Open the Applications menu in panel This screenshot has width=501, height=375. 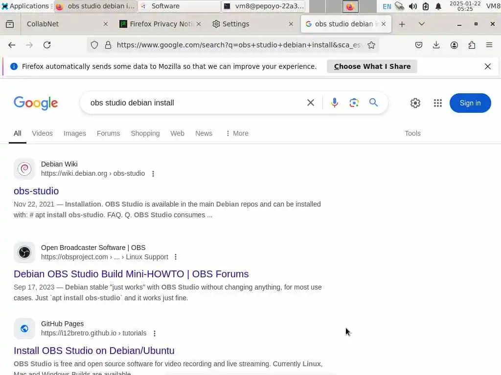coord(26,6)
